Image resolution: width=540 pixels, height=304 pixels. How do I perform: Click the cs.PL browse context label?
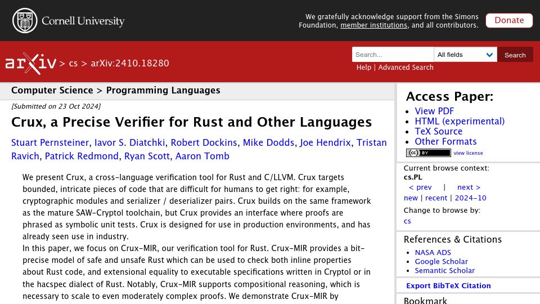click(x=413, y=177)
